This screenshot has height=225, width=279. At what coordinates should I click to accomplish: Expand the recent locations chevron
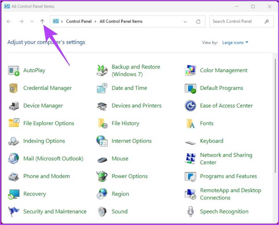32,21
